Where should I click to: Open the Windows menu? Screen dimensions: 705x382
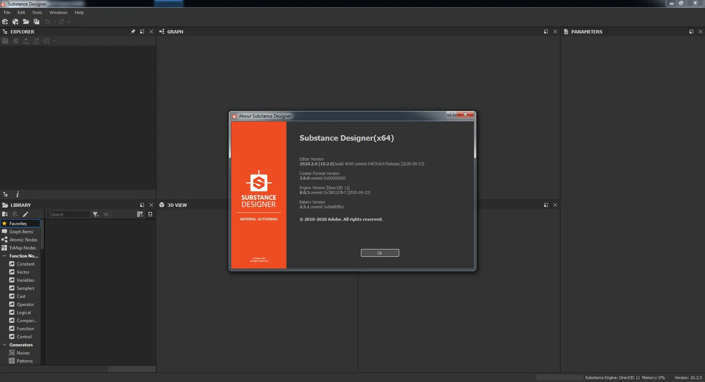(58, 12)
